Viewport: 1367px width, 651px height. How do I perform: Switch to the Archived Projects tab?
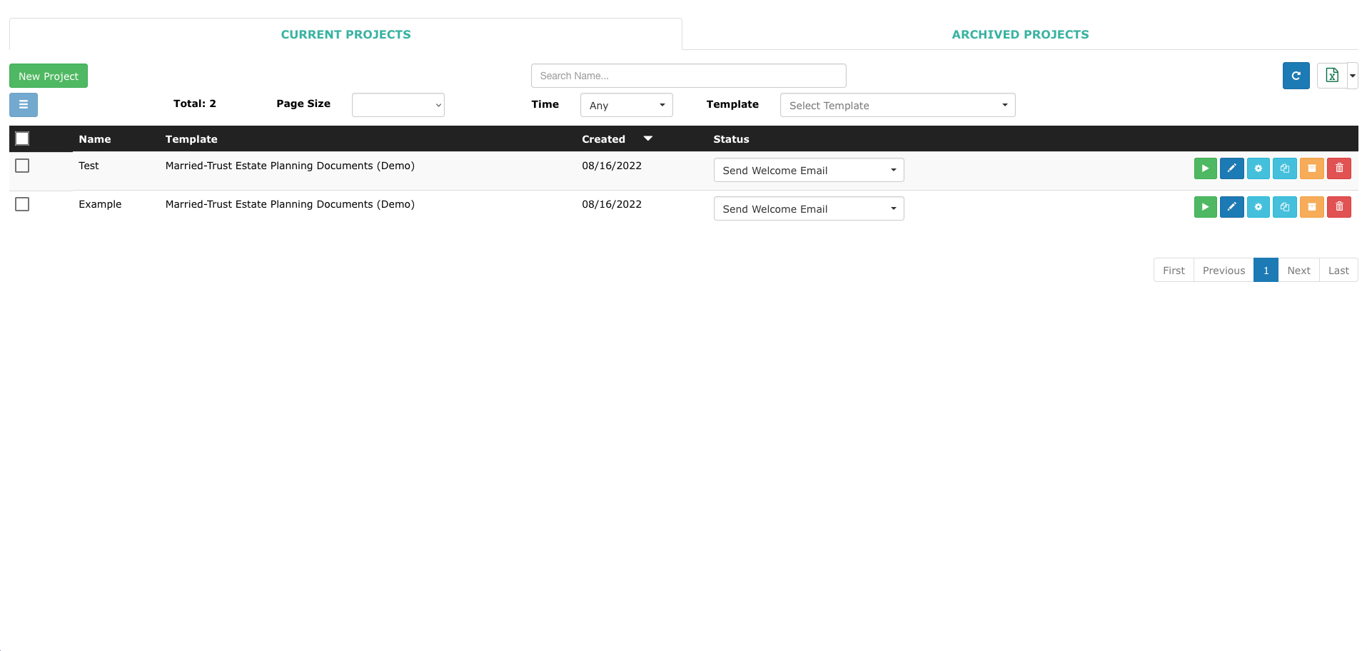coord(1019,34)
